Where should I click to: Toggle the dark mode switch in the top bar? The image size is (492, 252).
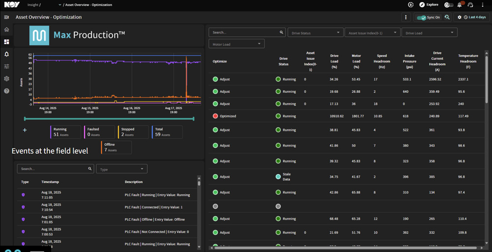click(x=448, y=5)
